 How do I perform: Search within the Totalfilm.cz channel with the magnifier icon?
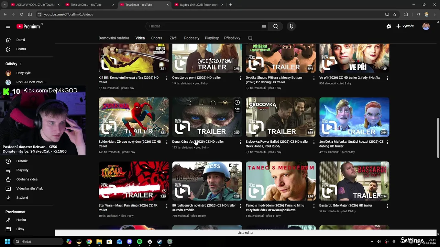coord(250,38)
